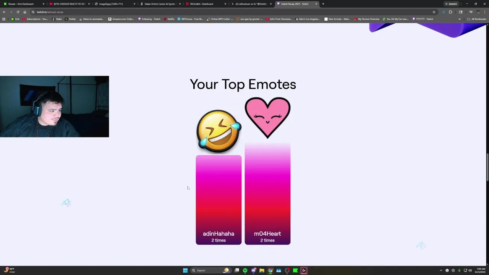Open the clock and date panel
489x275 pixels.
coord(479,270)
